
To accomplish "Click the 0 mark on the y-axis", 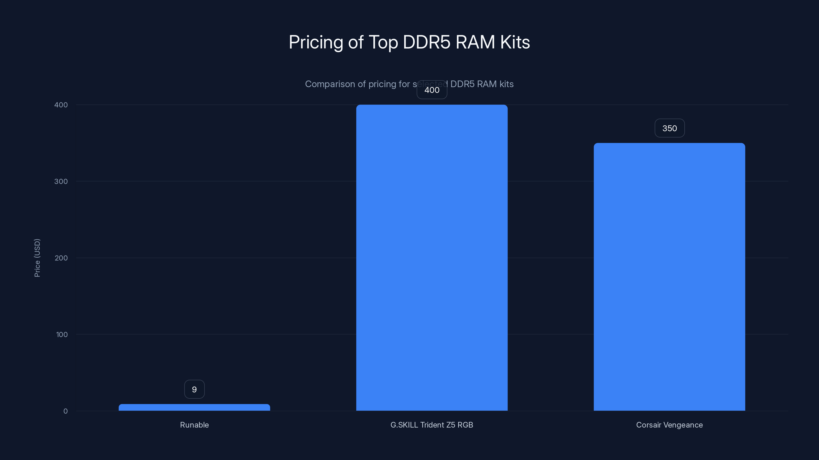I will (x=66, y=411).
